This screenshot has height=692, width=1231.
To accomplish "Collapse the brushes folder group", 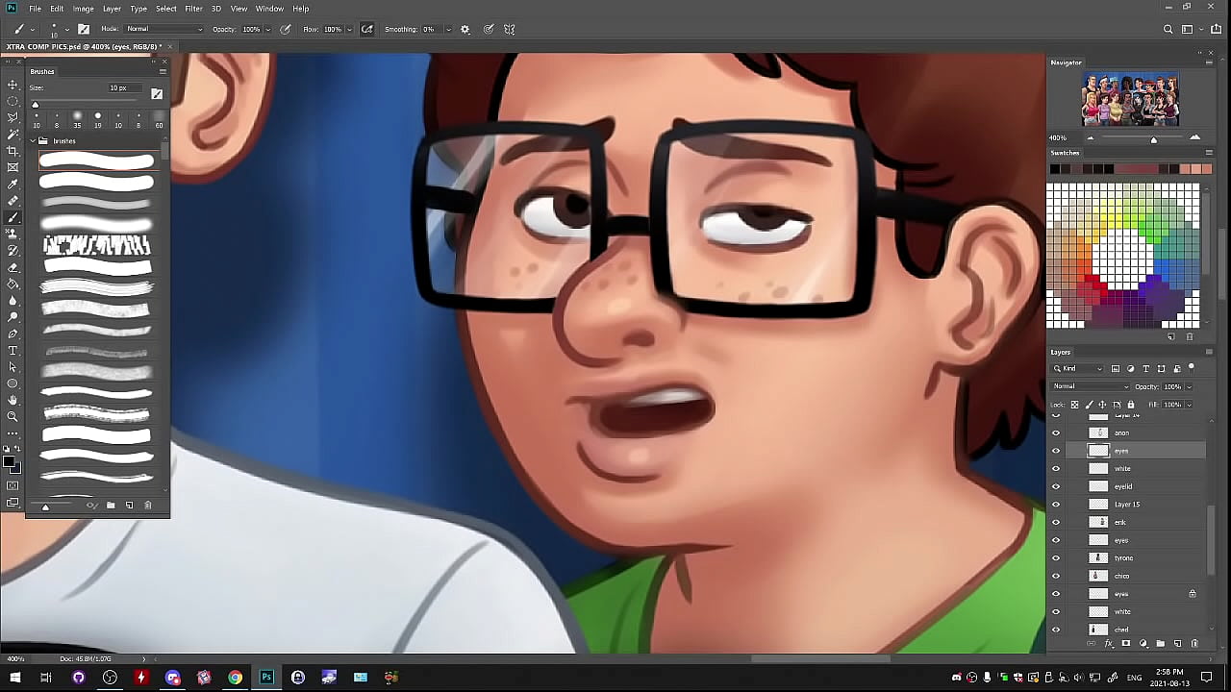I will tap(33, 141).
